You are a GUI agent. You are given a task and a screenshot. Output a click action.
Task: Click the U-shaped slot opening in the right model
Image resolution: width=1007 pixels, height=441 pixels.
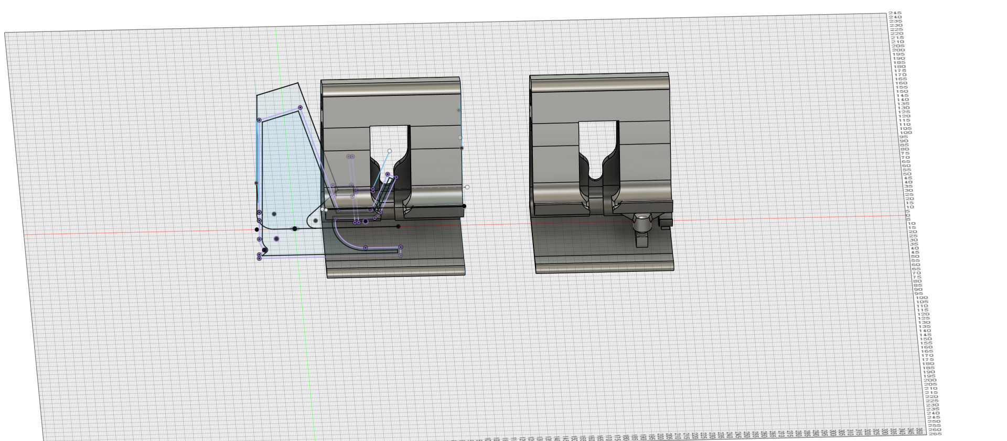point(598,151)
